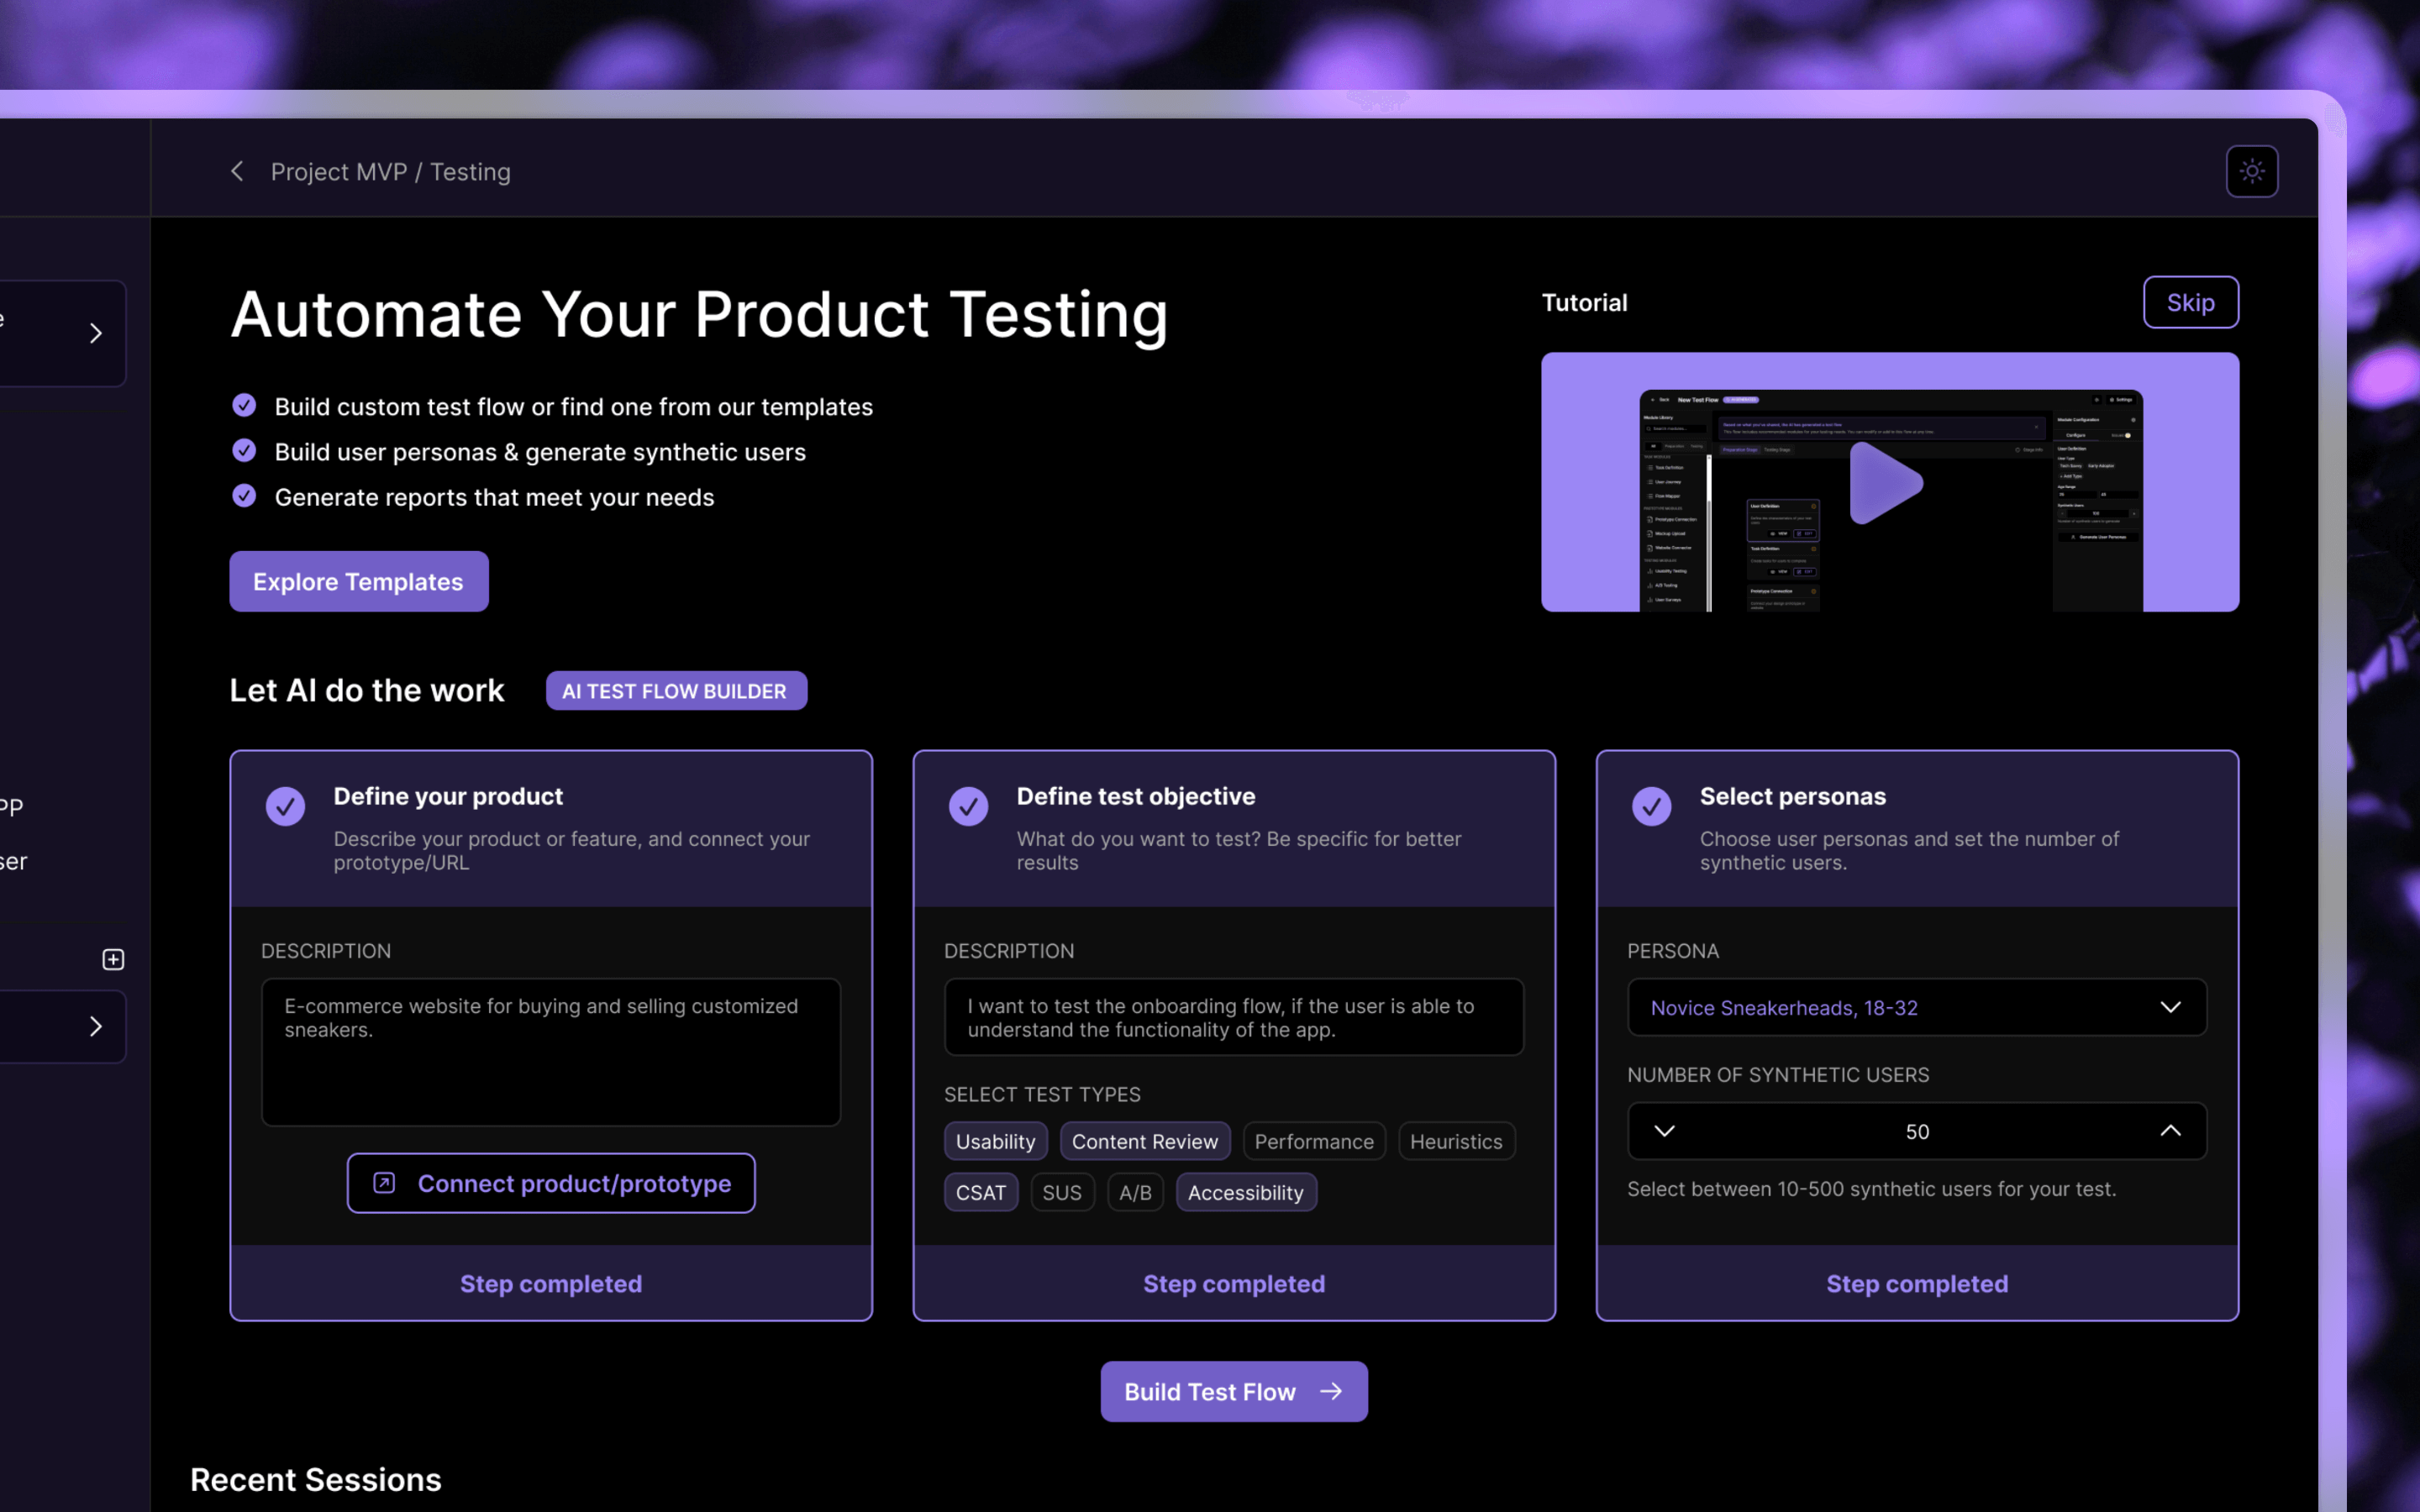Viewport: 2420px width, 1512px height.
Task: Click the AI TEST FLOW BUILDER tag
Action: pos(676,691)
